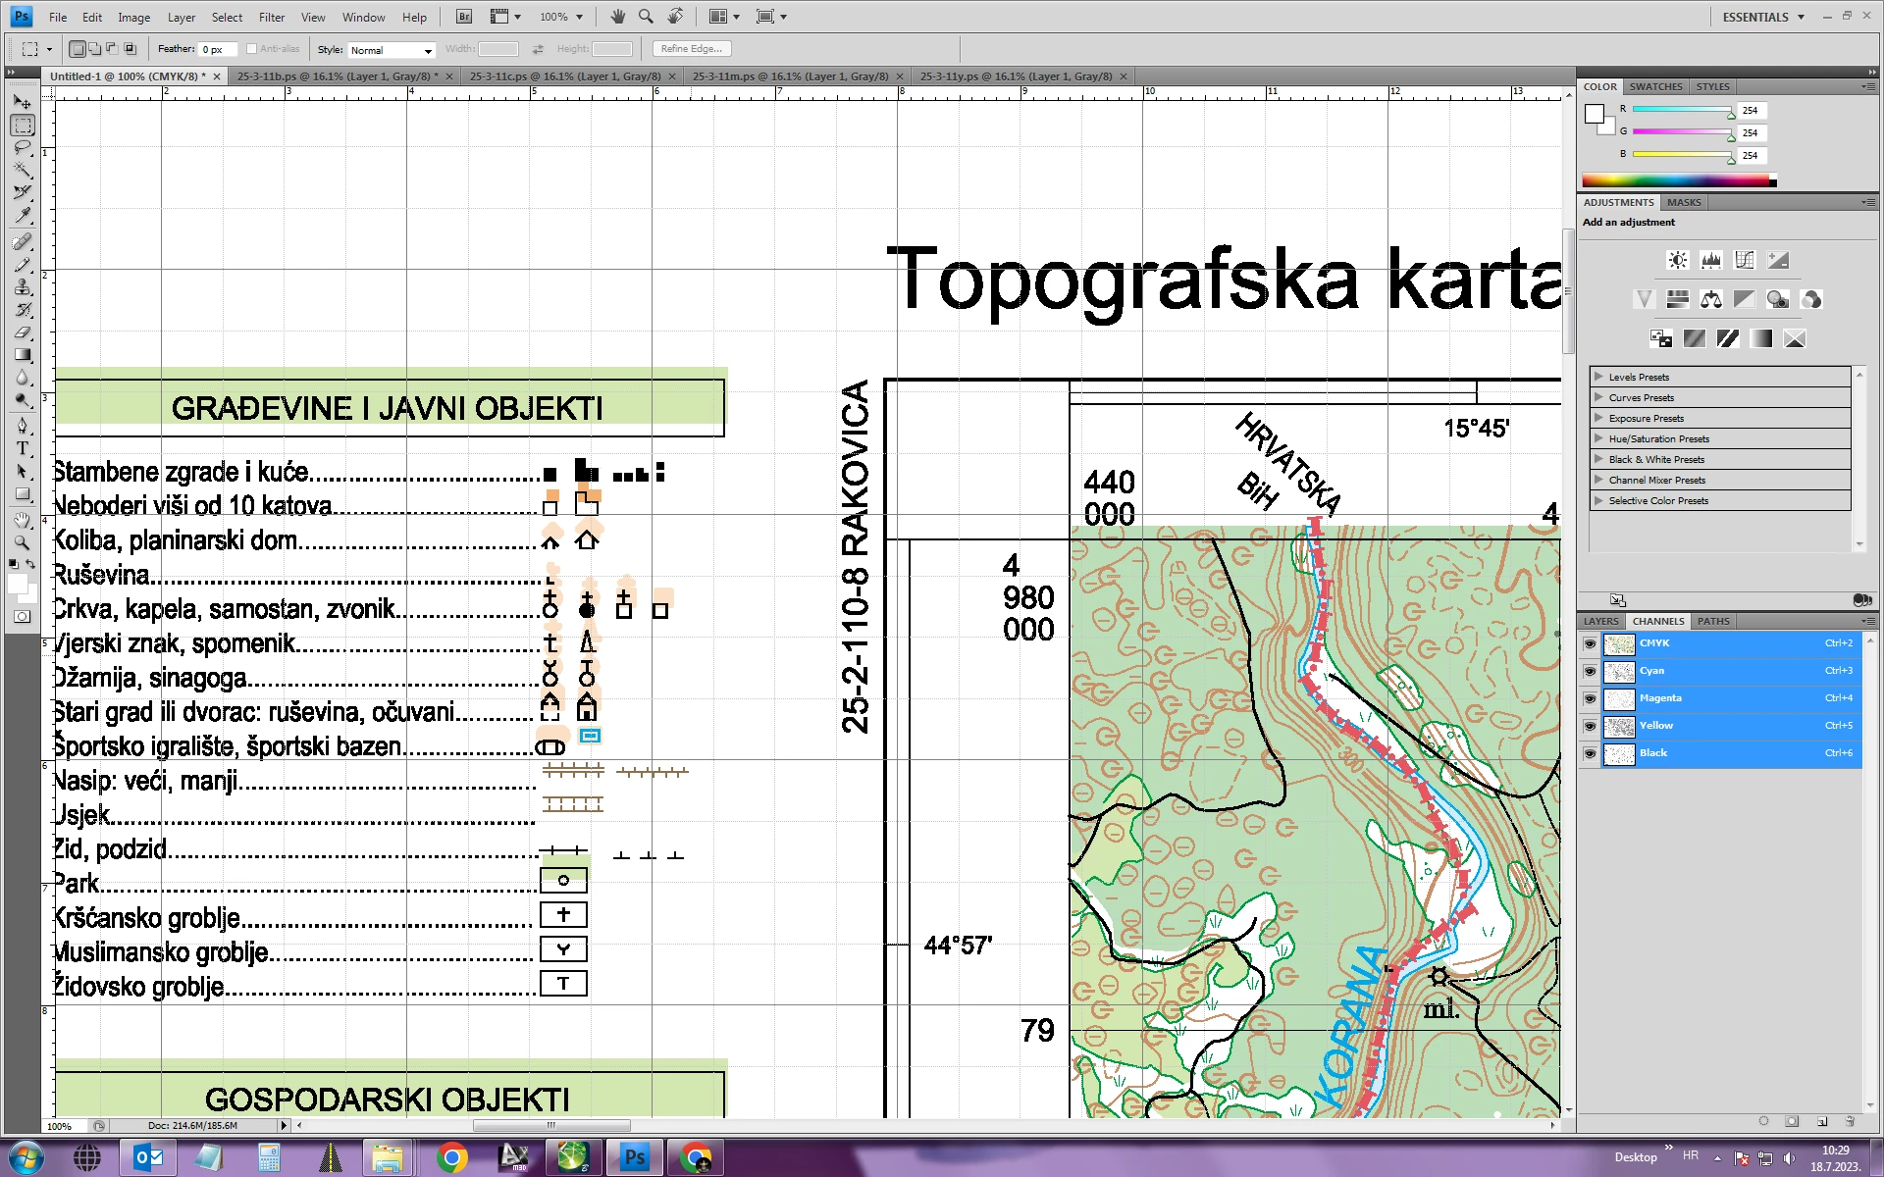Open the Style dropdown set to Normal
This screenshot has width=1884, height=1177.
point(391,50)
